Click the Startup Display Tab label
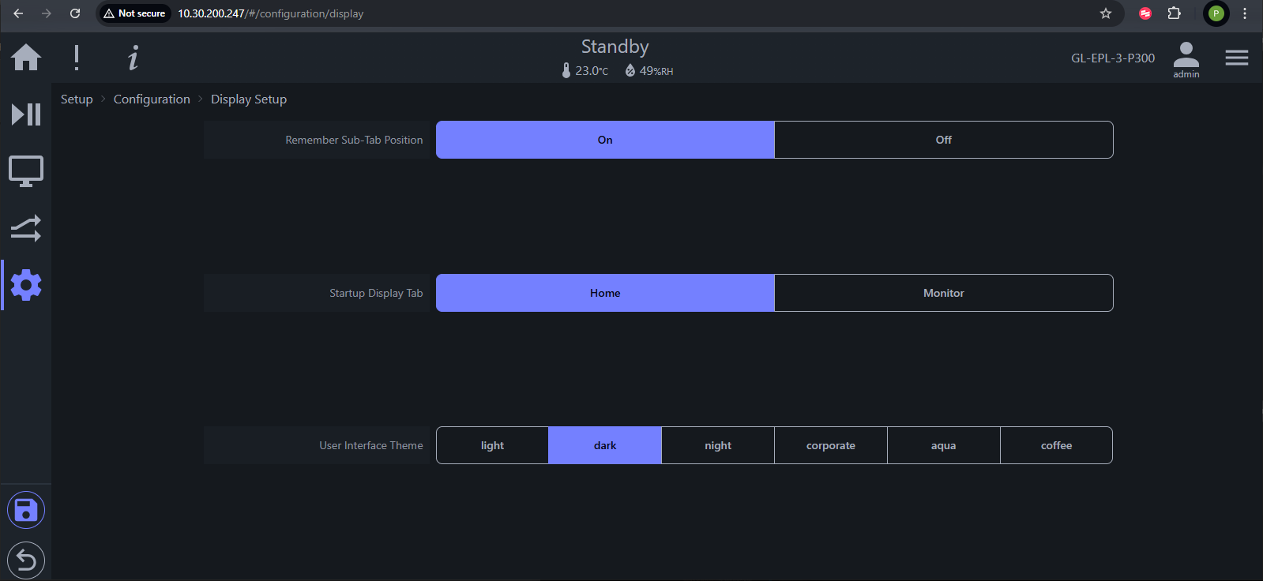Image resolution: width=1263 pixels, height=581 pixels. tap(376, 293)
